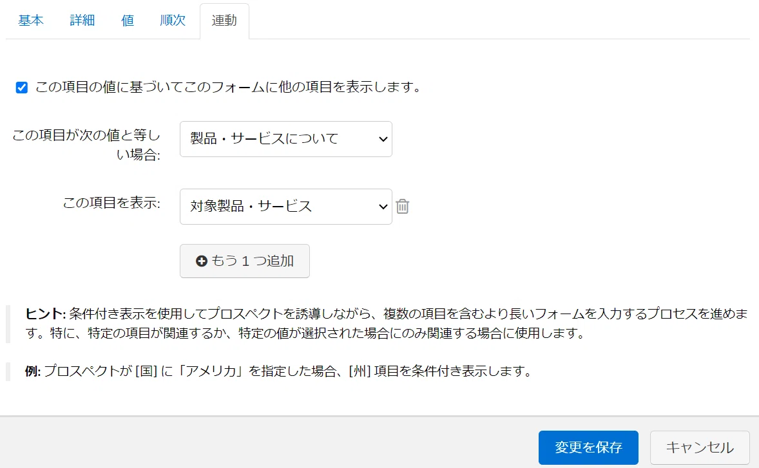This screenshot has width=759, height=468.
Task: Open the 製品・サービスについて value dropdown
Action: tap(285, 139)
